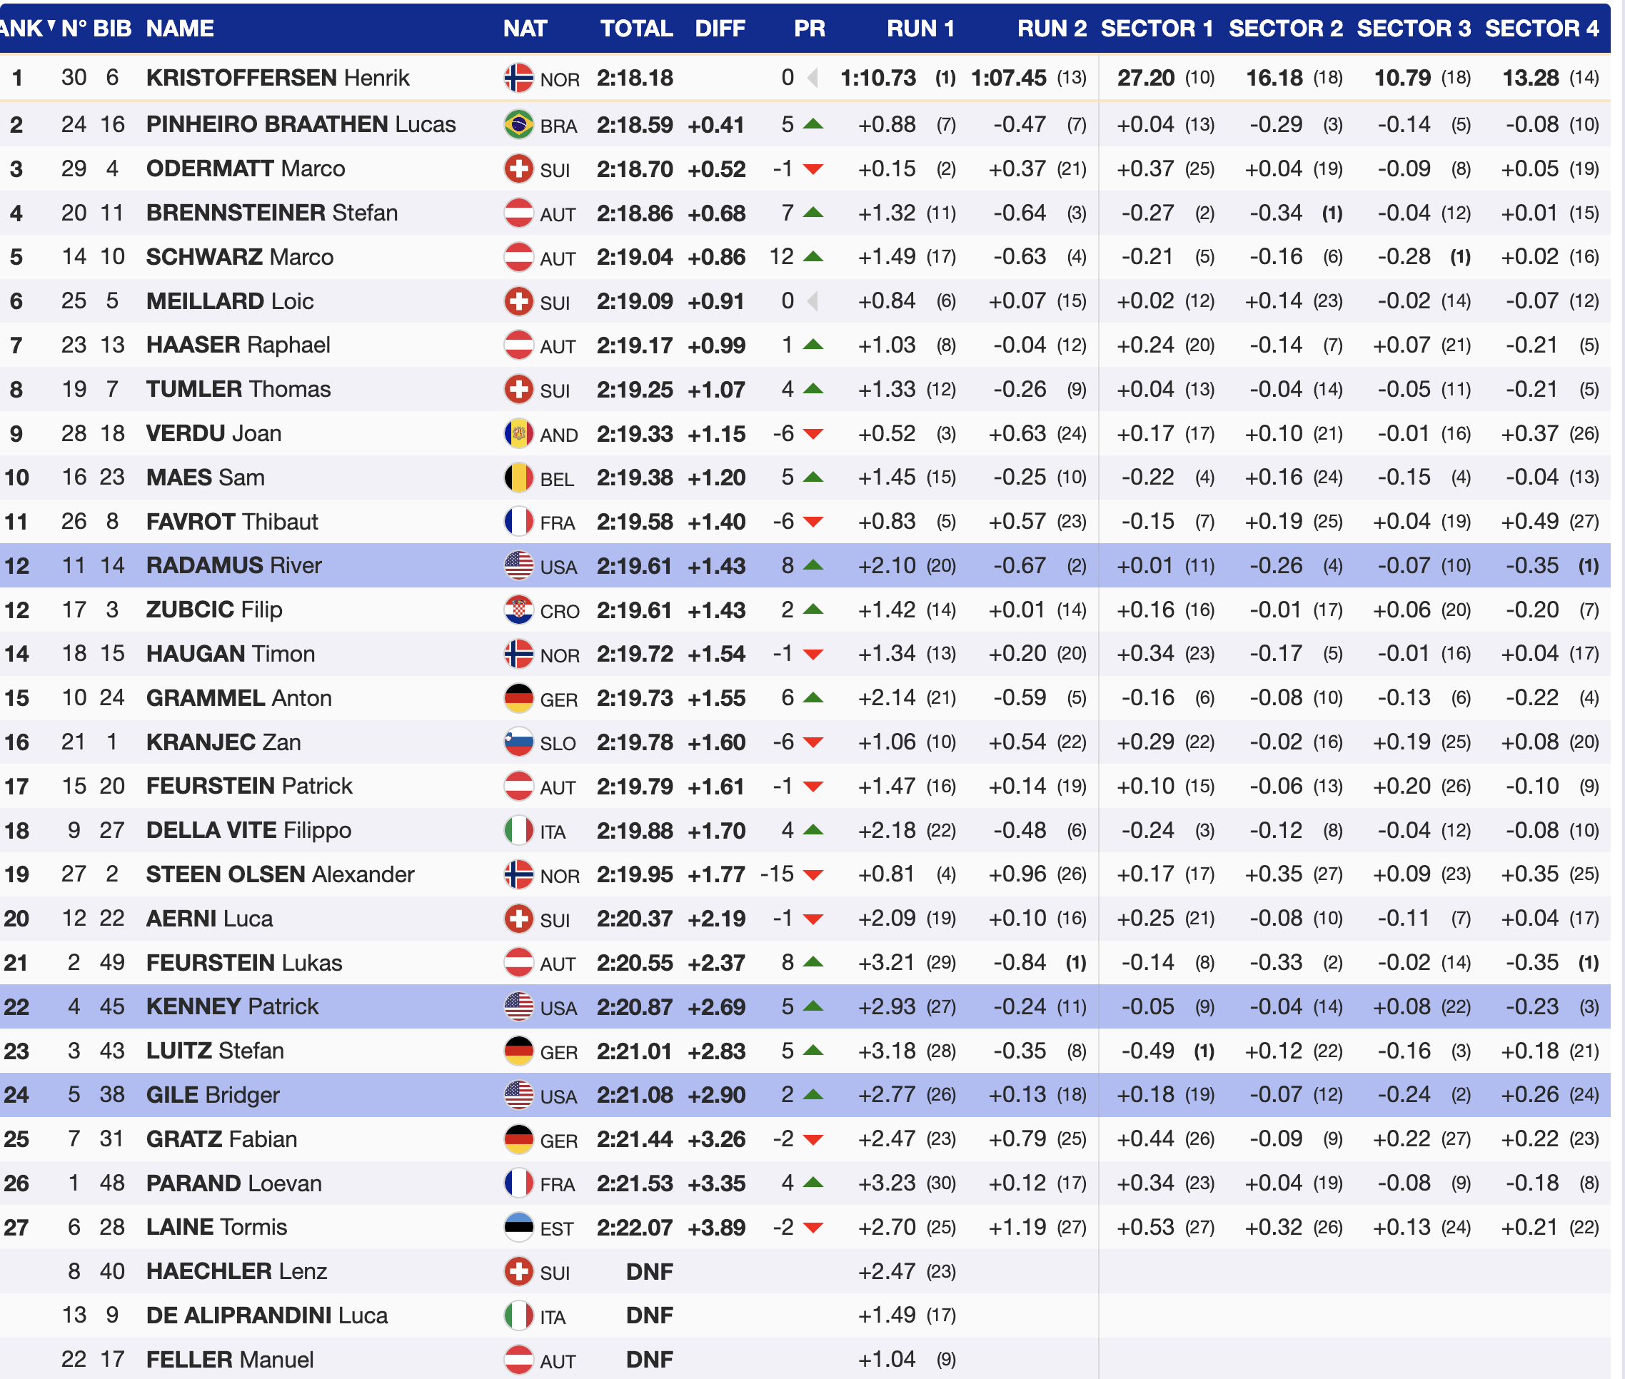Click Belgium flag icon for Maes Sam
This screenshot has height=1379, width=1625.
[518, 478]
